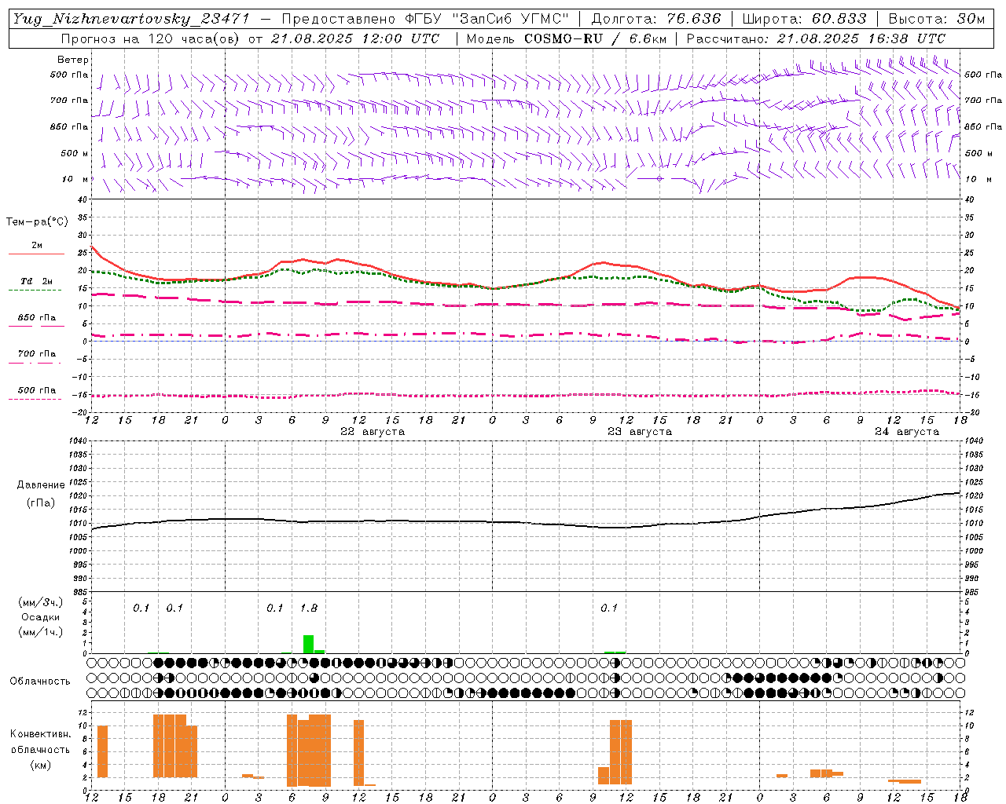Click the 500 м wind level label on left axis
Screen dimensions: 1006x804
(x=75, y=153)
